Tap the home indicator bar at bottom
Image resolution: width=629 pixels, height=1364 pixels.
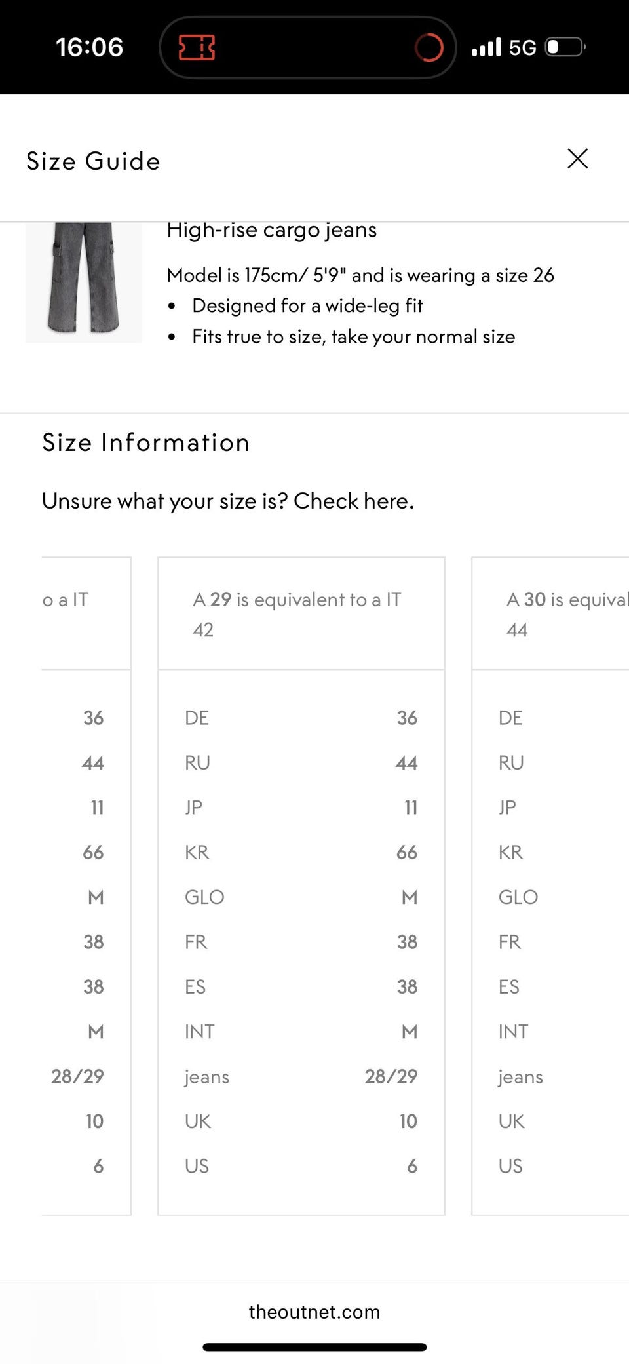pos(314,1347)
